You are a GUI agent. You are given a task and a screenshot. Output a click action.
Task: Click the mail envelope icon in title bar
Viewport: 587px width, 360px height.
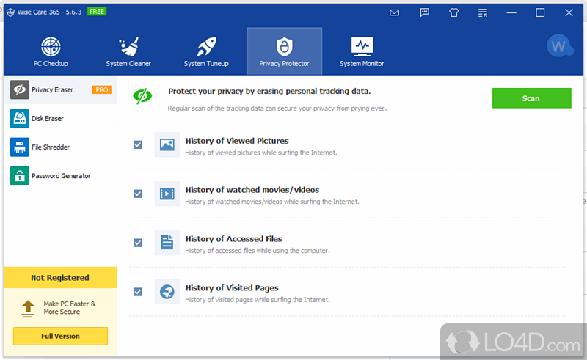(395, 12)
